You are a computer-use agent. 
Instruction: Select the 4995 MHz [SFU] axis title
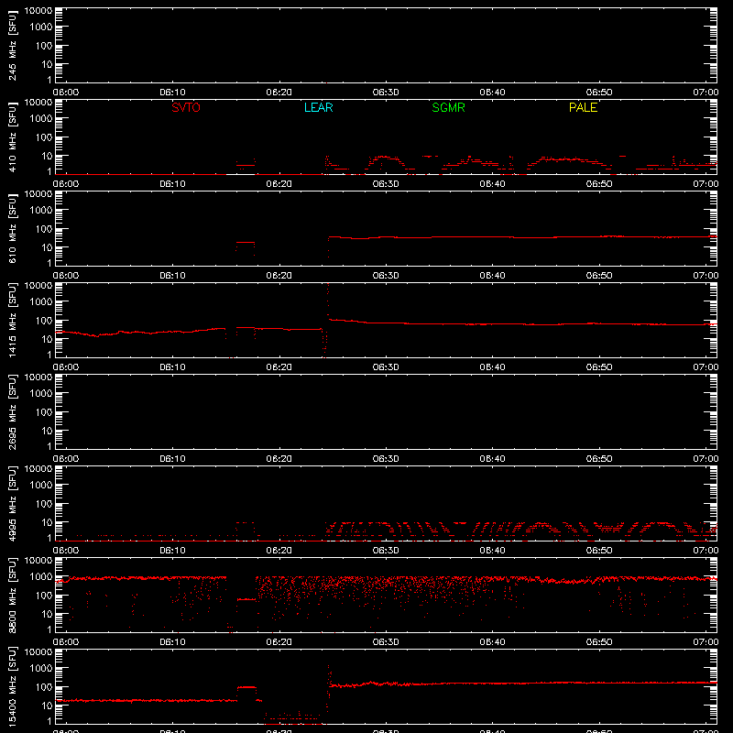tap(12, 503)
